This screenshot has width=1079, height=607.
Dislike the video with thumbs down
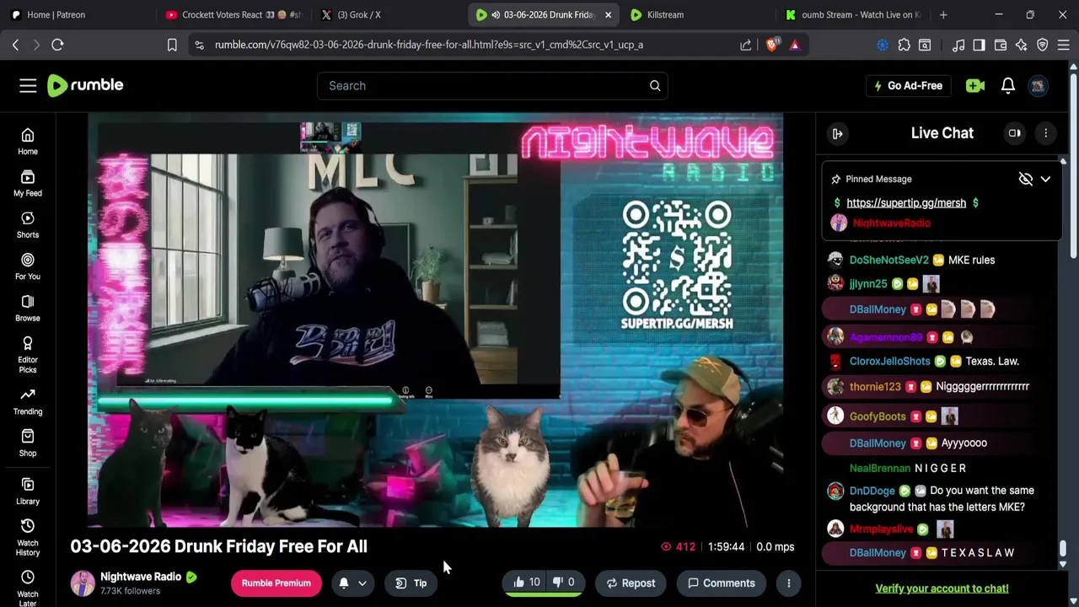[x=563, y=583]
